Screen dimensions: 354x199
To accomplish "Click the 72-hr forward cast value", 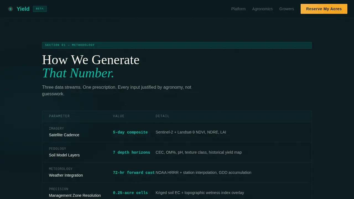I will pyautogui.click(x=134, y=173).
